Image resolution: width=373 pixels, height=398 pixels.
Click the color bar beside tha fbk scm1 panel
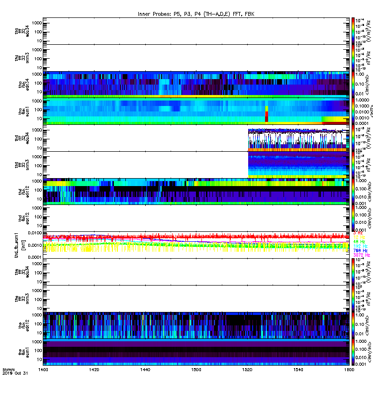coord(353,111)
